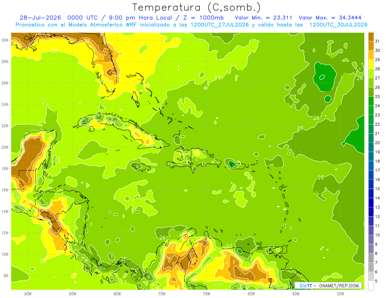Click the '10N' latitude axis label
The height and width of the screenshot is (298, 386).
(x=5, y=254)
